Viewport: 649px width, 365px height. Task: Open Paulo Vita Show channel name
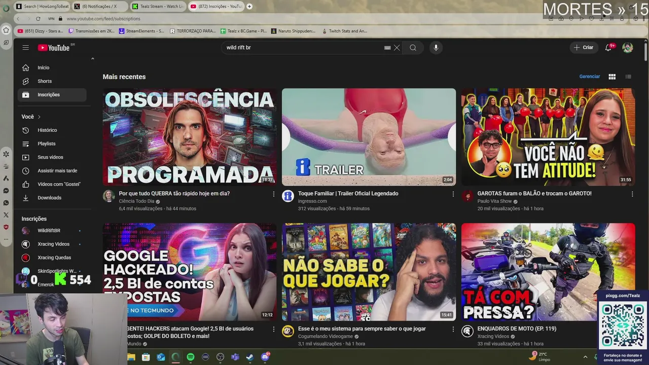point(494,201)
